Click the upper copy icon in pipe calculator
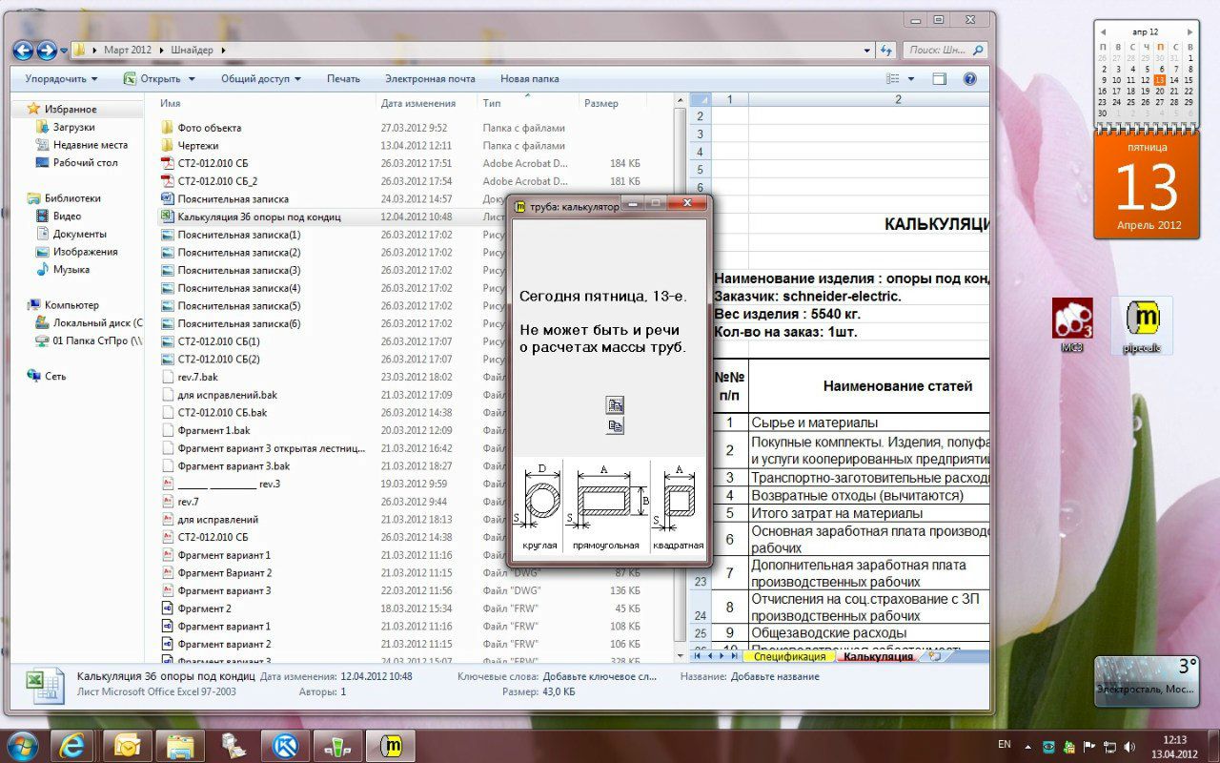 point(615,405)
